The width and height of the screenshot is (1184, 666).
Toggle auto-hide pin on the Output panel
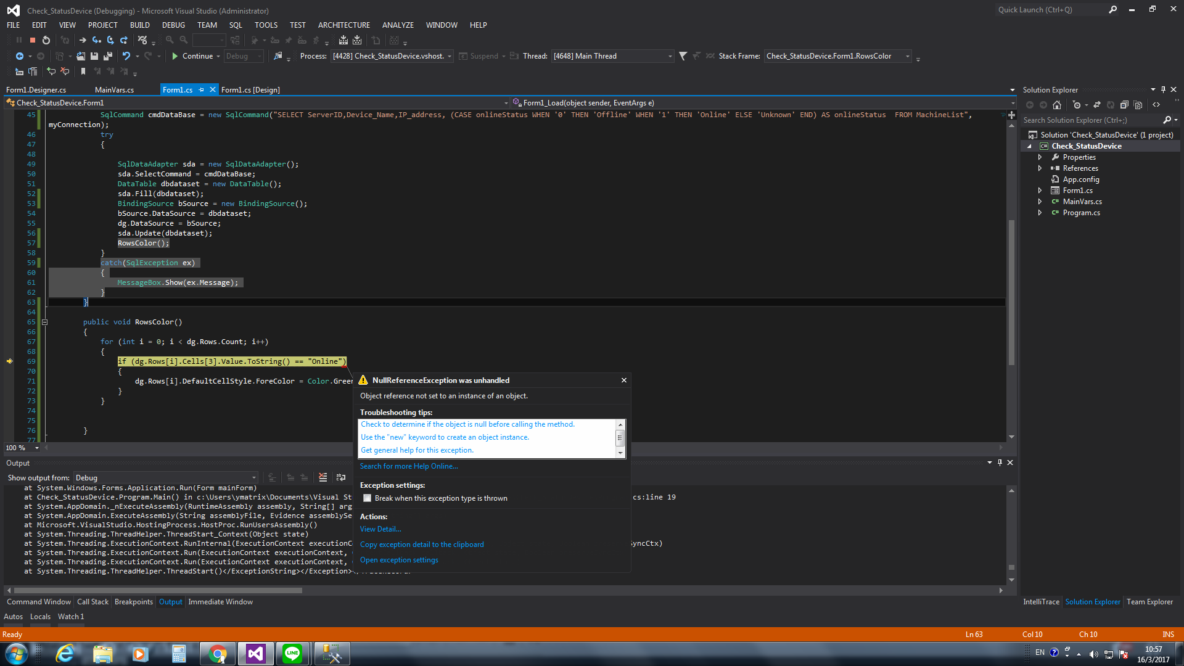1000,462
